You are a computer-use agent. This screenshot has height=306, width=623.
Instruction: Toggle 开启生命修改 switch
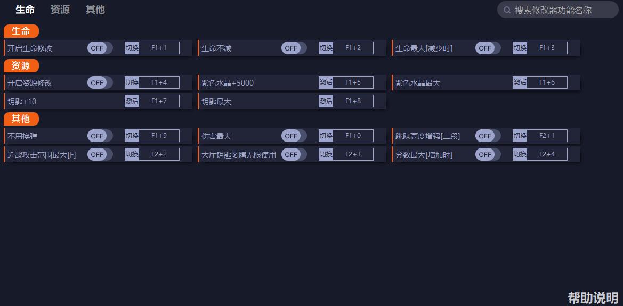(100, 48)
